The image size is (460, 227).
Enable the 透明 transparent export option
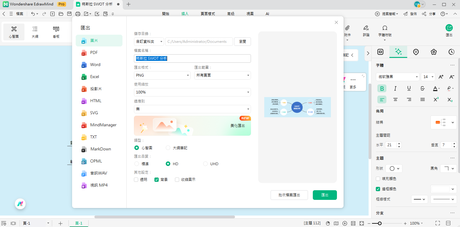click(x=136, y=179)
